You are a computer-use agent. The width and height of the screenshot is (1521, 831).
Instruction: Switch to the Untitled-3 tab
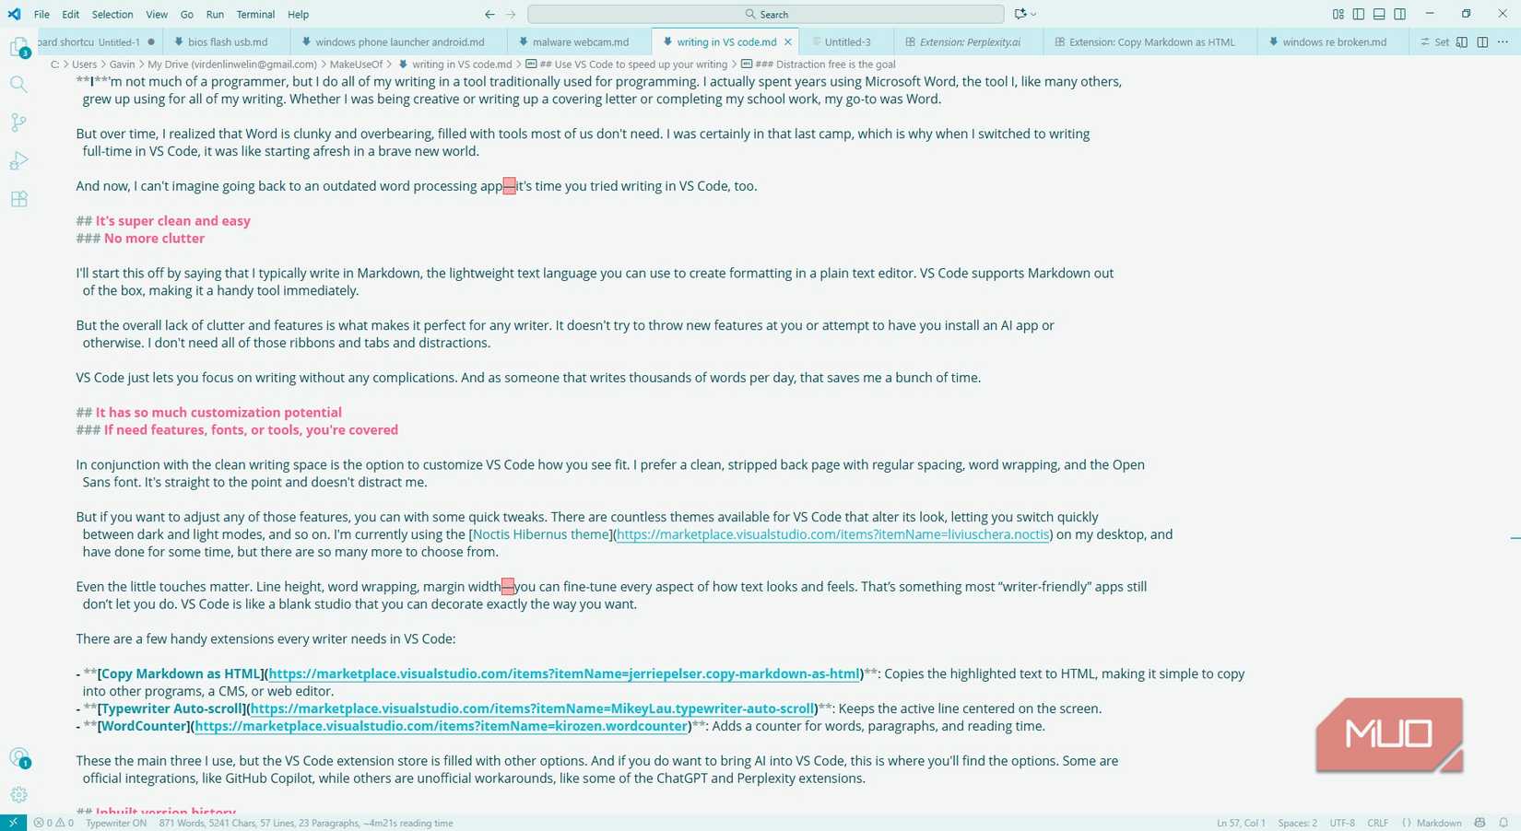(x=846, y=41)
